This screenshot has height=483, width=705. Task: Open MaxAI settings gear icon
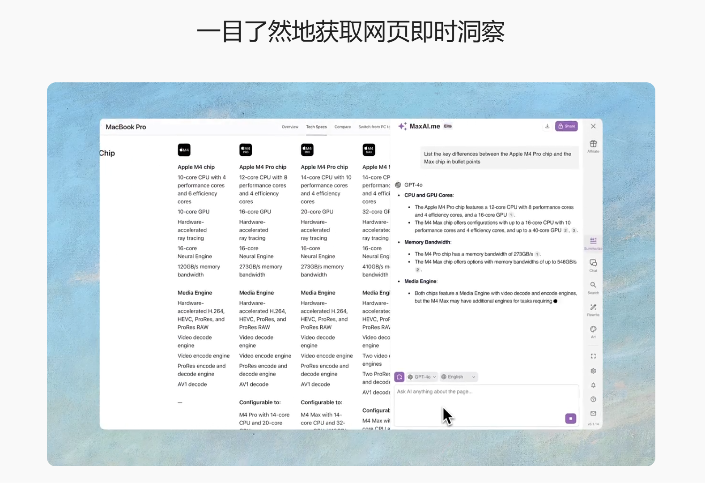593,371
